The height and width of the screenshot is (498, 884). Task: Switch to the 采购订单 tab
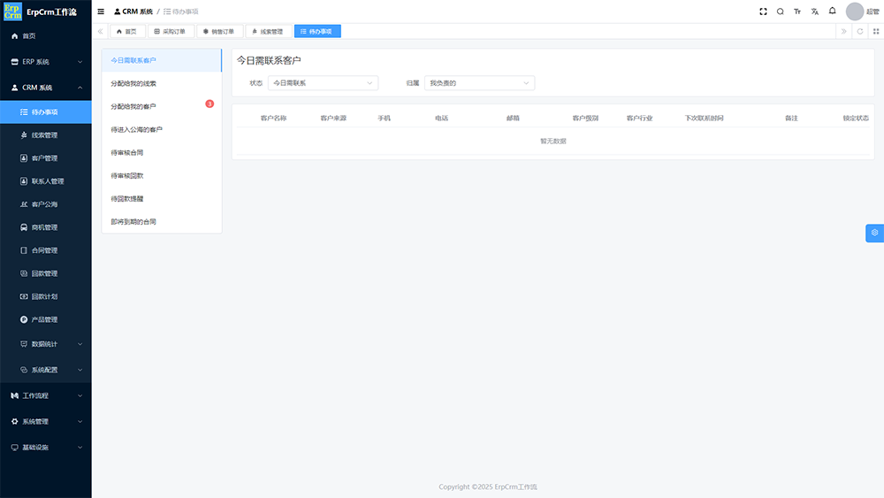[x=170, y=31]
